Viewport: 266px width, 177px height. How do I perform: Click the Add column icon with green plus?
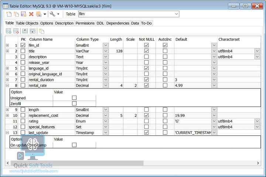pyautogui.click(x=8, y=31)
